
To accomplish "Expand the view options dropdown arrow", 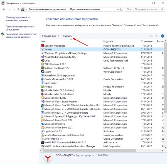I will pyautogui.click(x=156, y=36).
